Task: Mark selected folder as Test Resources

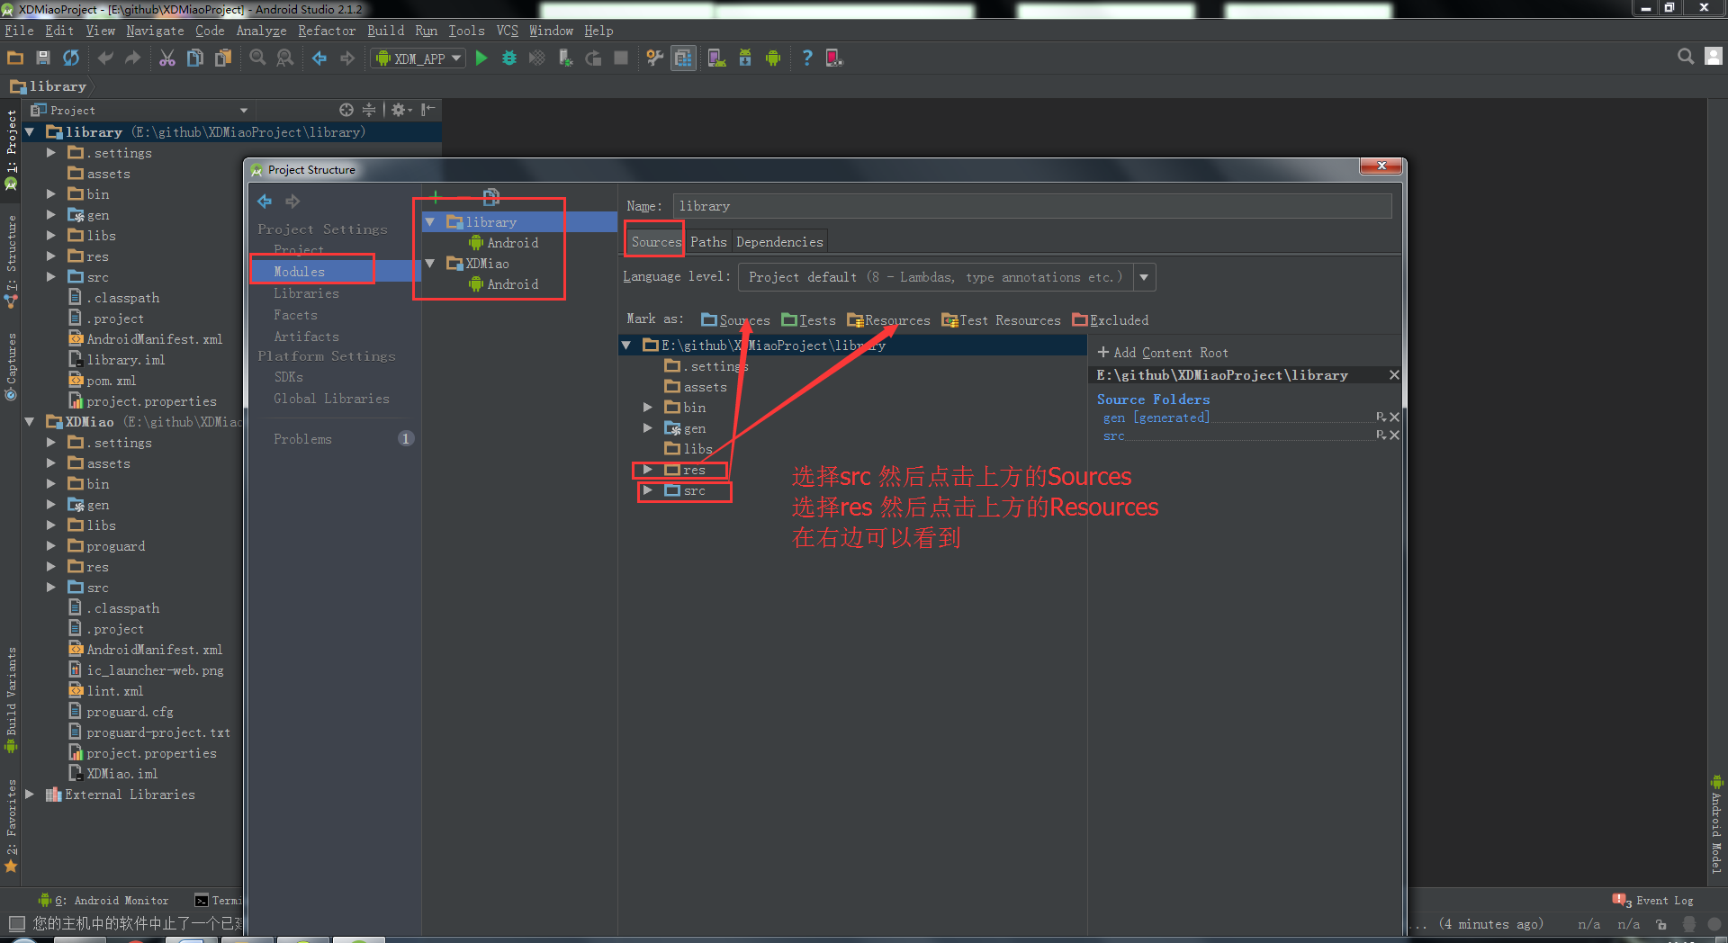Action: pyautogui.click(x=1001, y=320)
